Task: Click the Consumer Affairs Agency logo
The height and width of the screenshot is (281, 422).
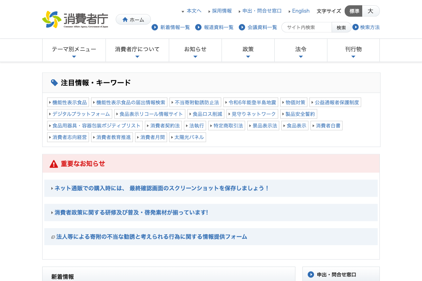Action: [75, 19]
